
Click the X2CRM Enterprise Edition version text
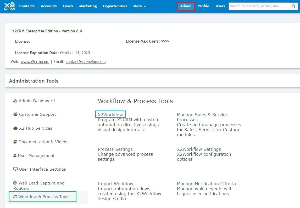47,31
